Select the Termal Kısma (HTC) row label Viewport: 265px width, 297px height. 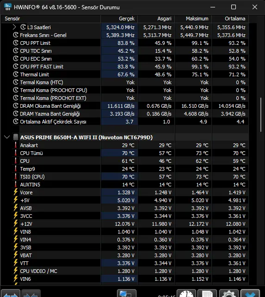(42, 82)
